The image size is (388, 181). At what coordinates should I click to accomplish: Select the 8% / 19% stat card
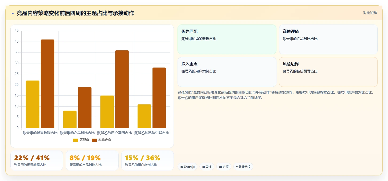click(x=92, y=160)
